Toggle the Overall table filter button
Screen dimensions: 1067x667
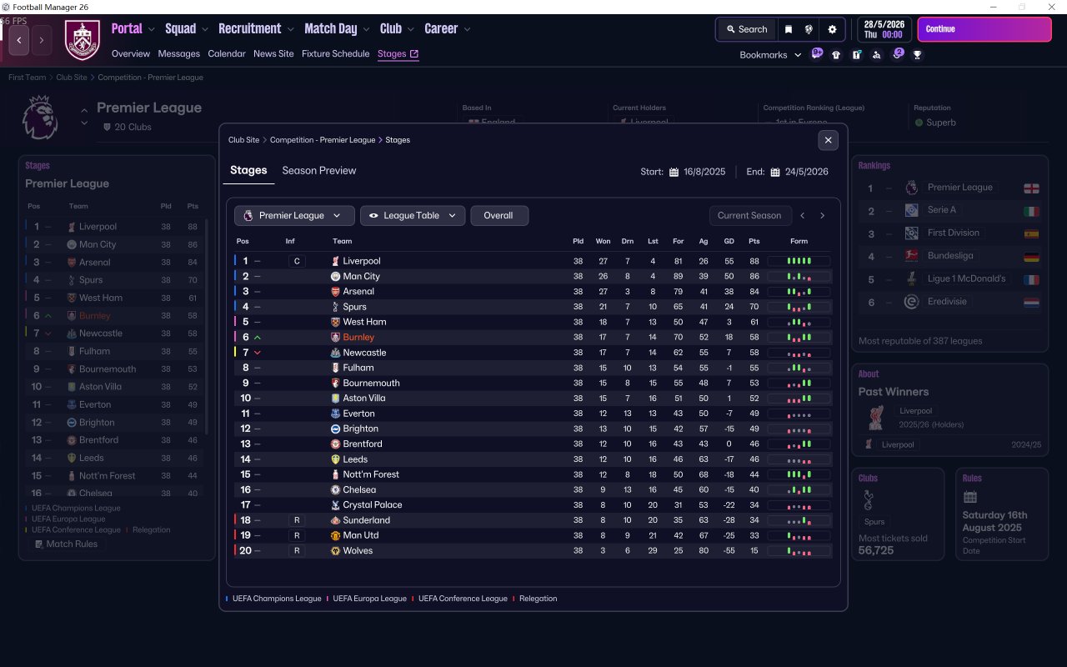tap(499, 216)
